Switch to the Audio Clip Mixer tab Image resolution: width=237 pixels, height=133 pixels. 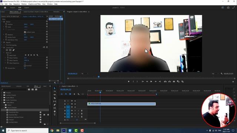click(36, 11)
